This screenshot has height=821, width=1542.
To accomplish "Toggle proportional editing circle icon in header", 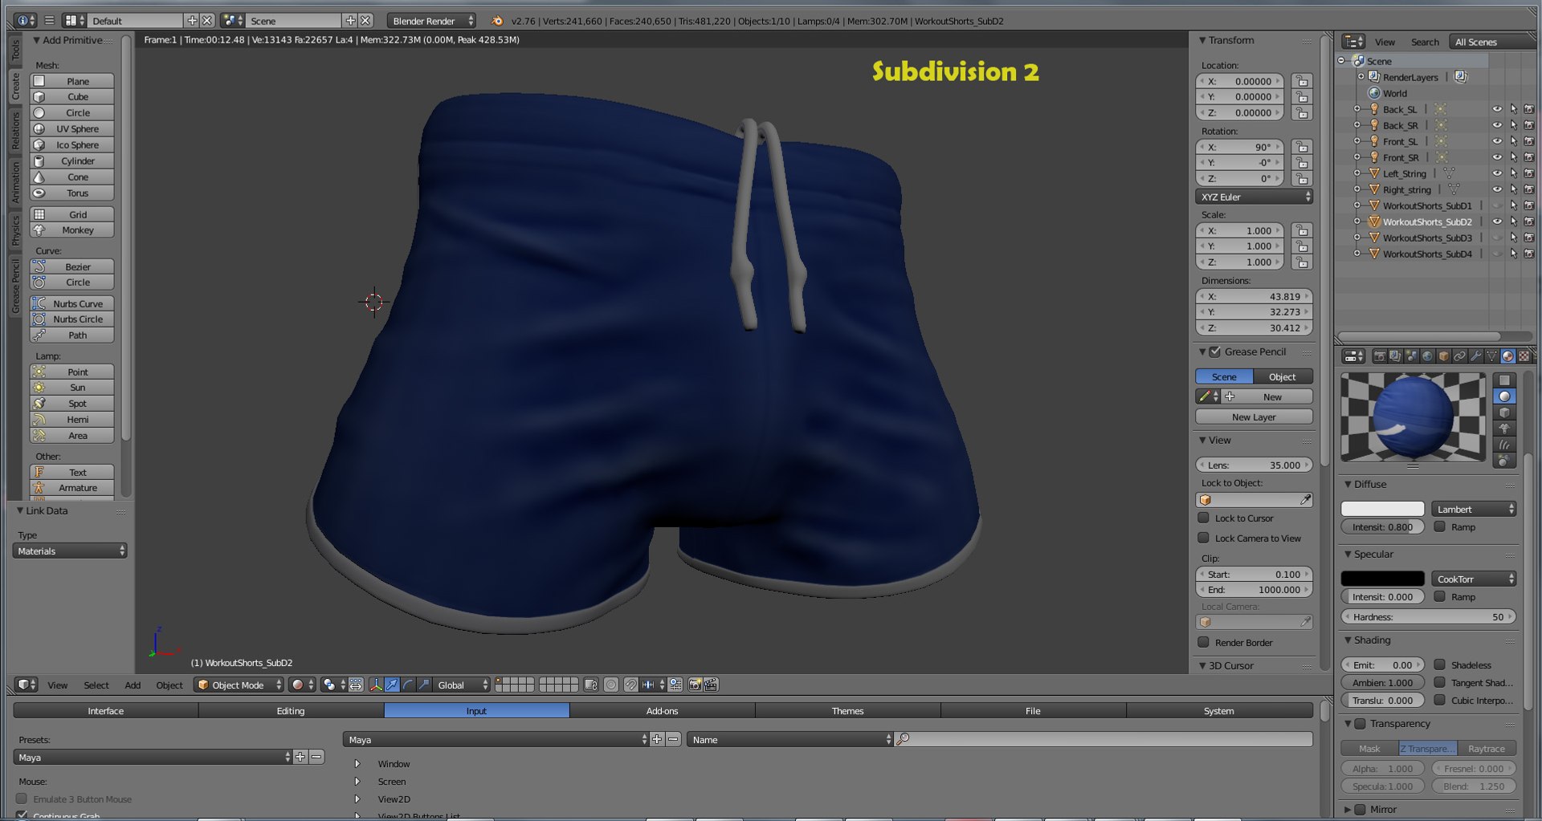I will click(x=611, y=685).
